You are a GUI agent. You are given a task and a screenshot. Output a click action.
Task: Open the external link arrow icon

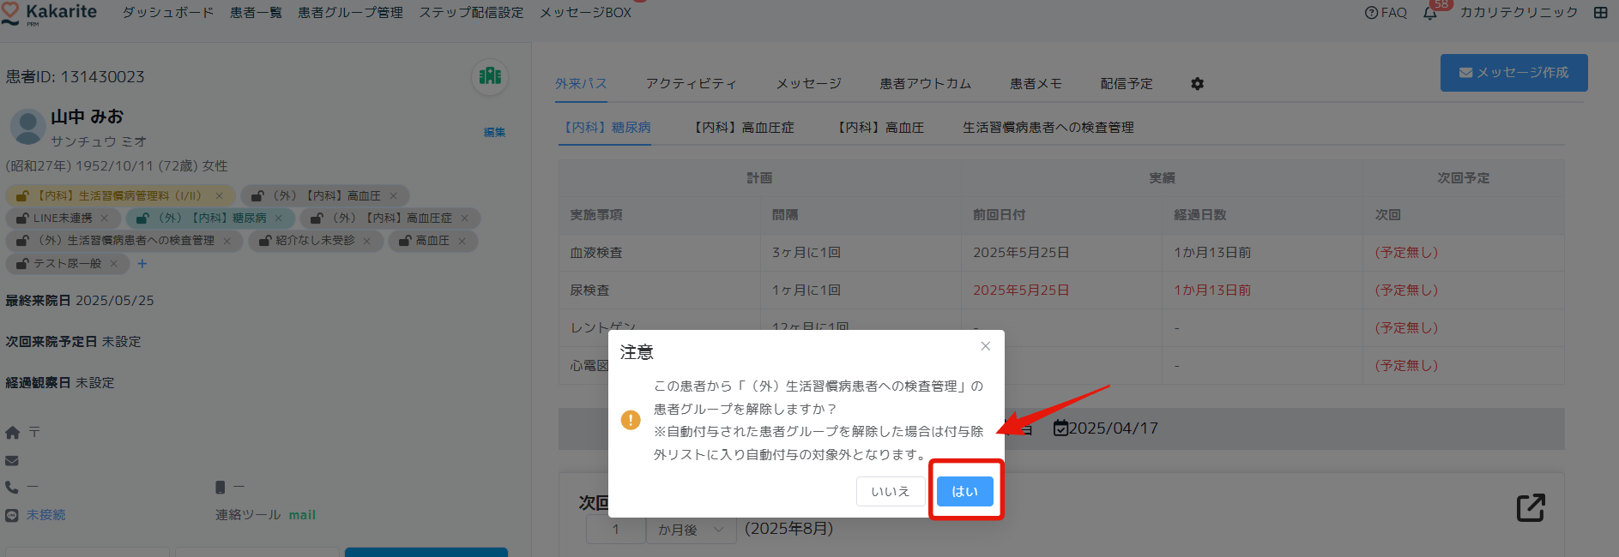click(x=1531, y=508)
